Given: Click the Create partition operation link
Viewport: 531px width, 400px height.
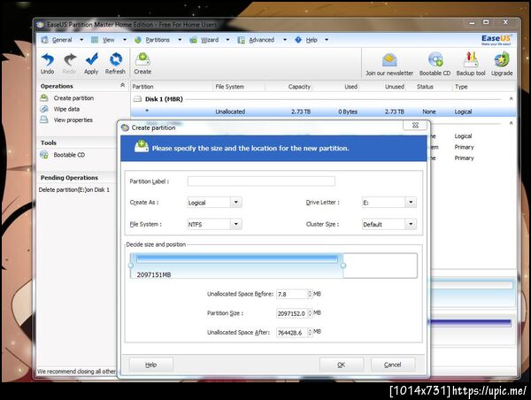Looking at the screenshot, I should 73,98.
